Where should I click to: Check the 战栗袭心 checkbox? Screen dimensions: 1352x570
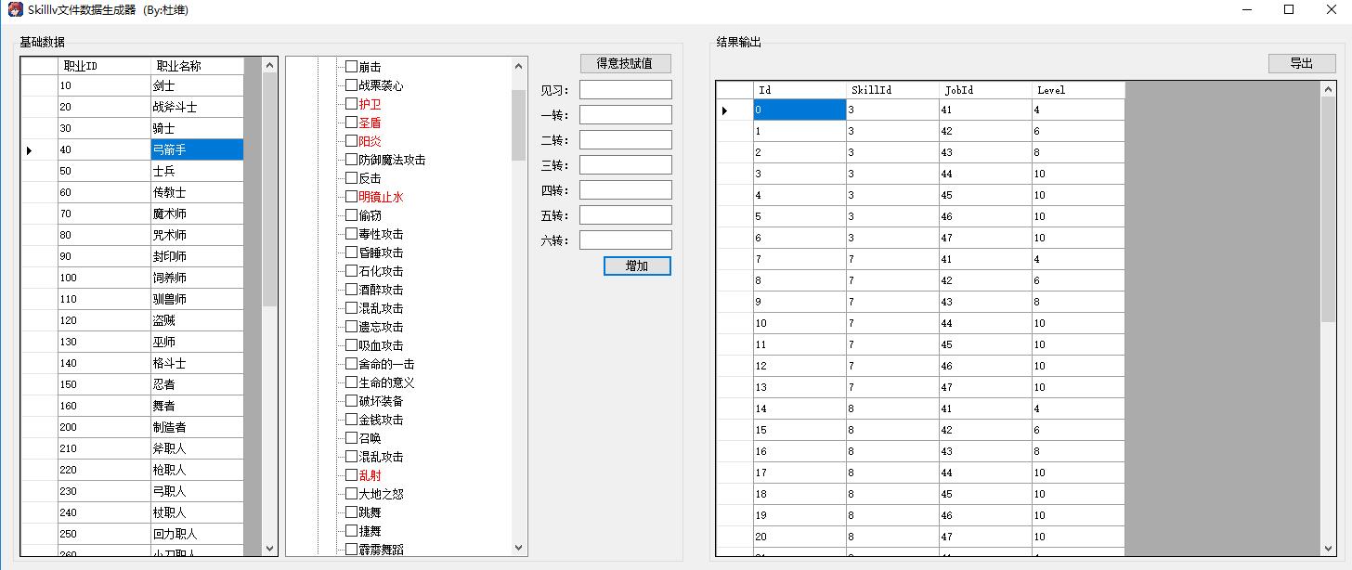pyautogui.click(x=351, y=85)
